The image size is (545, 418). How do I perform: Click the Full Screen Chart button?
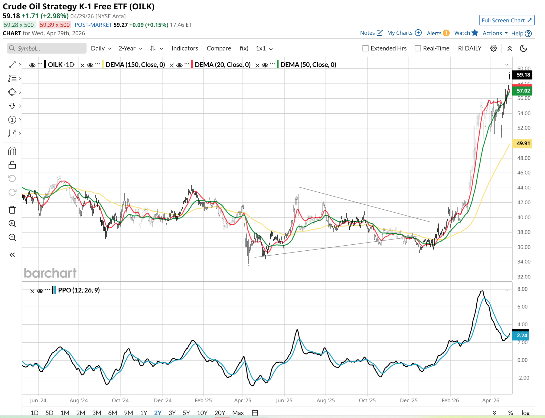(x=506, y=20)
